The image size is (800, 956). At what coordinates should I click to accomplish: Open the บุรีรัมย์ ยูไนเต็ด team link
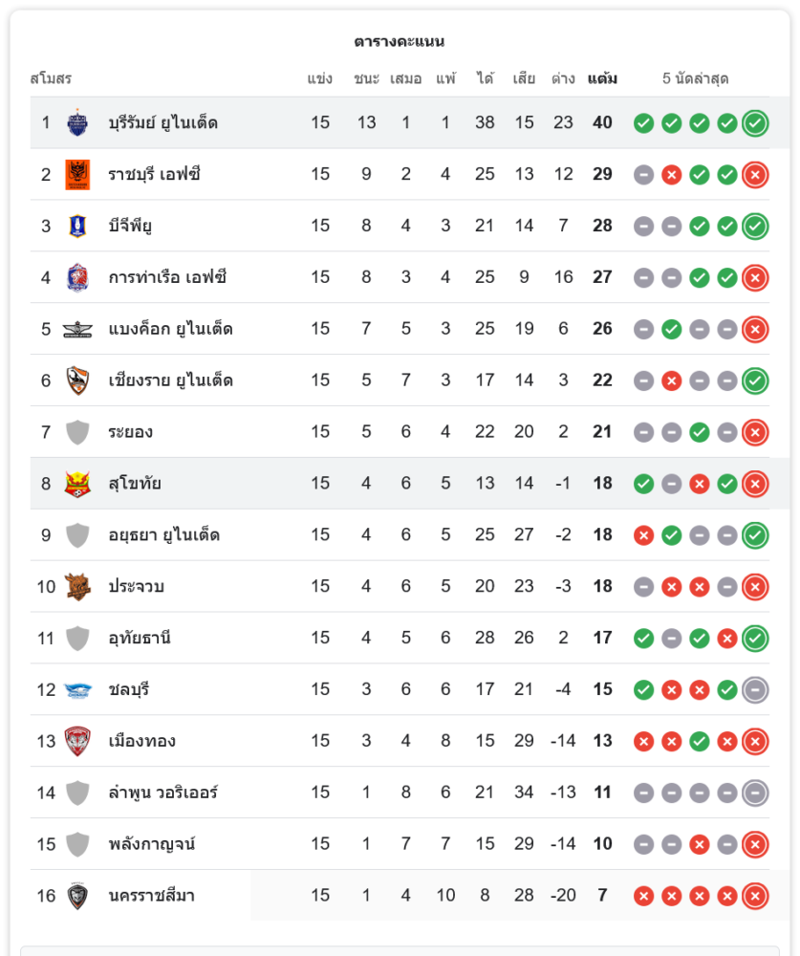(163, 122)
